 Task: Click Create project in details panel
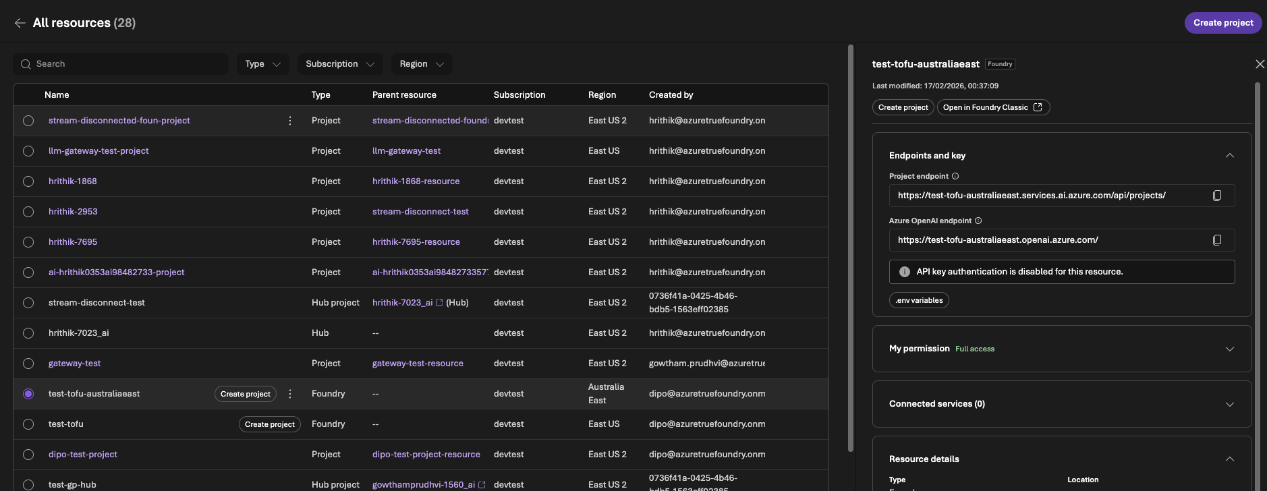tap(903, 107)
